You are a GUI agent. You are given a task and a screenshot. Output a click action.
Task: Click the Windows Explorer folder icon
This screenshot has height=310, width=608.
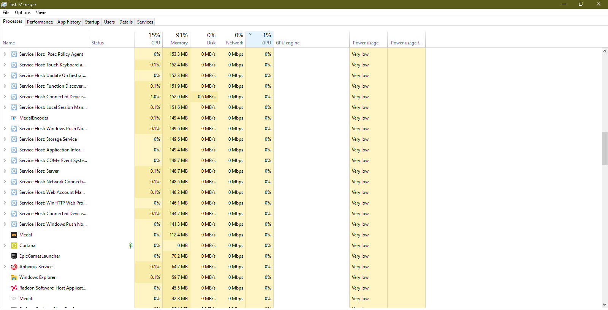14,277
